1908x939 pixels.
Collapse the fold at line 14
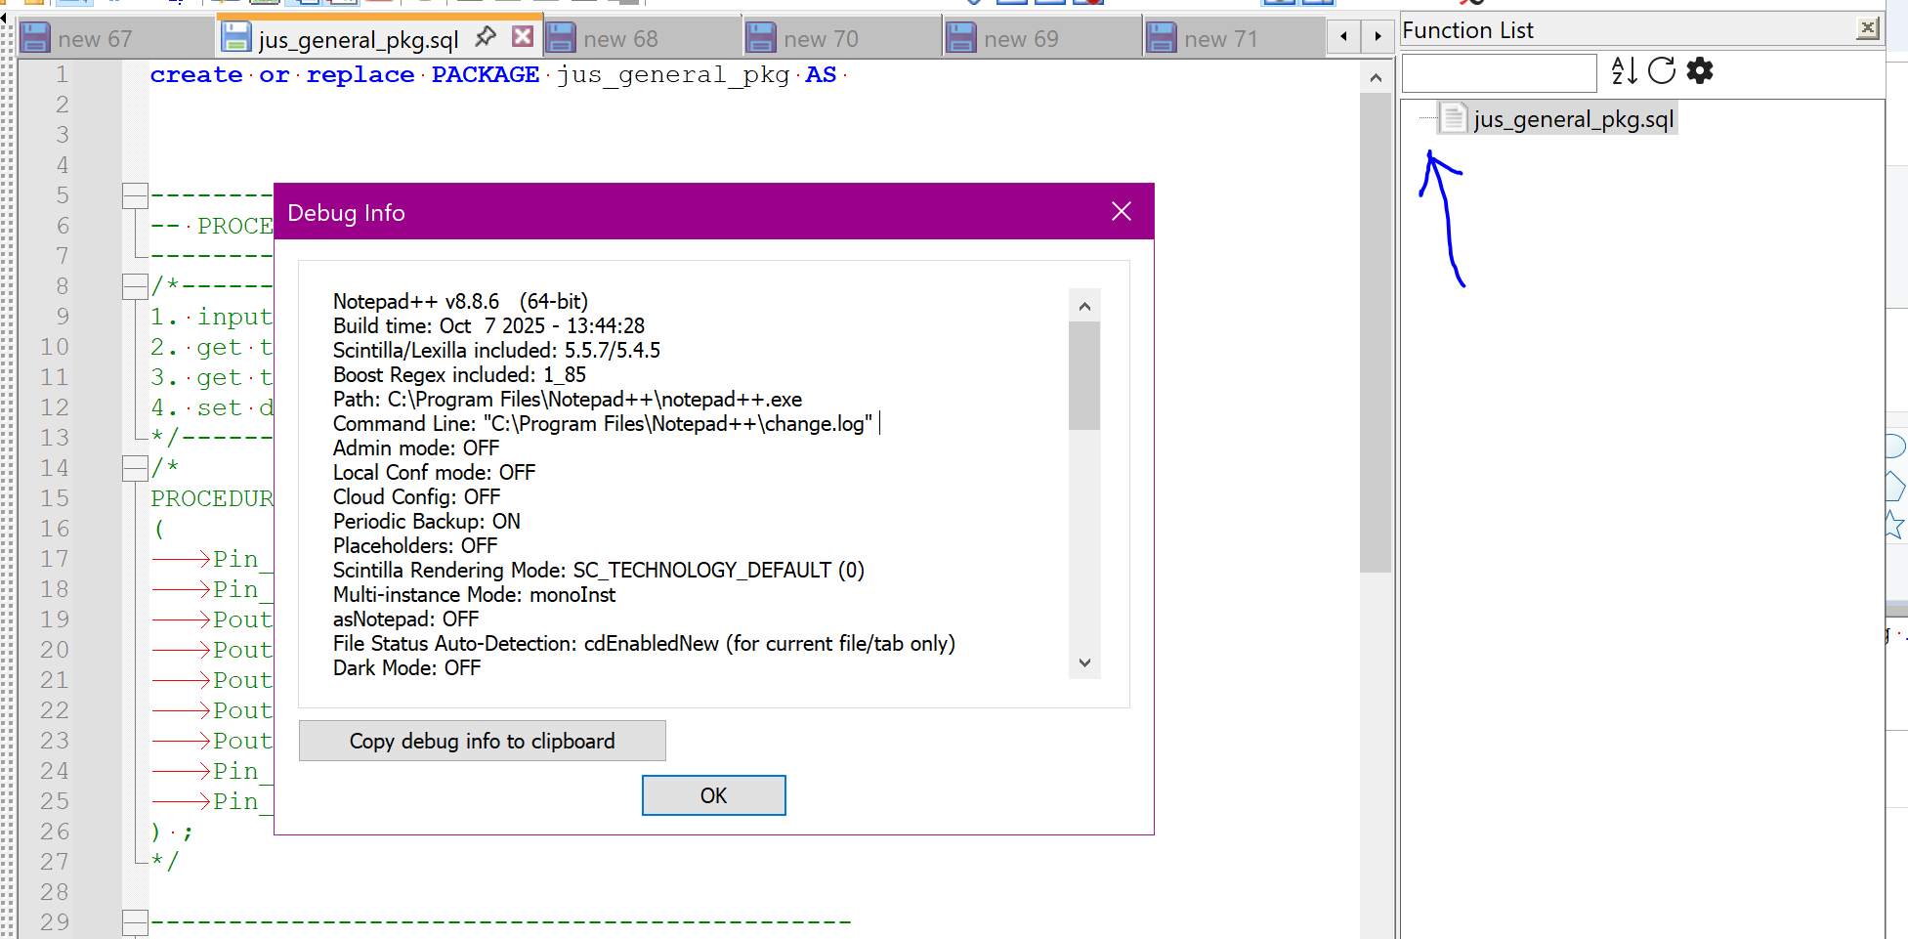click(x=134, y=468)
